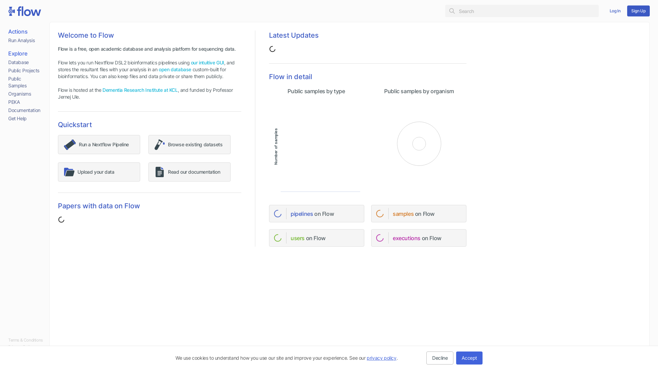
Task: Go to Public Samples
Action: pyautogui.click(x=17, y=82)
